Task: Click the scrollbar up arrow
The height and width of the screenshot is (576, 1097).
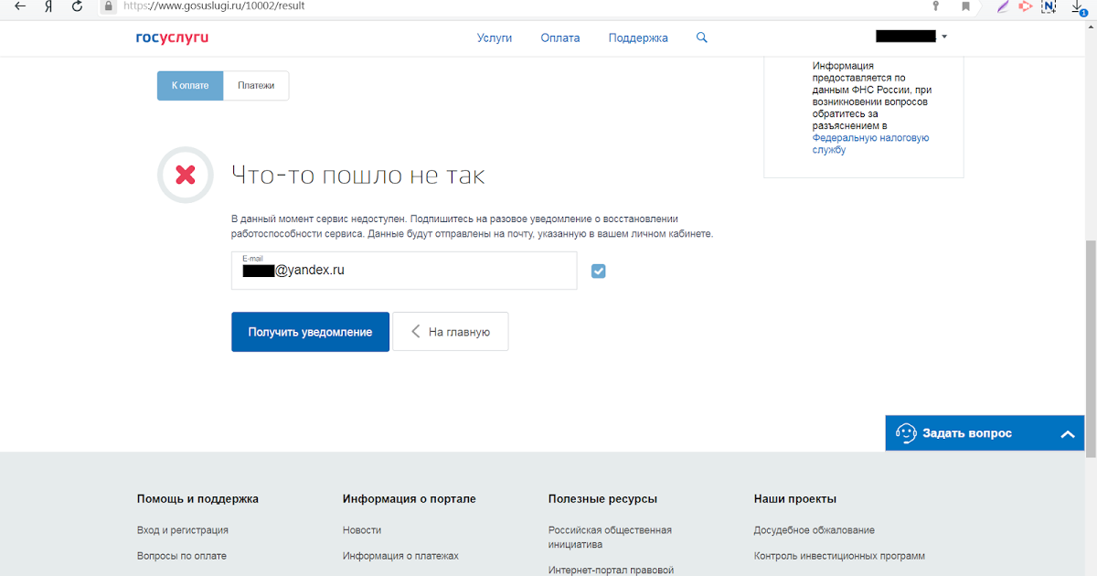Action: (x=1090, y=26)
